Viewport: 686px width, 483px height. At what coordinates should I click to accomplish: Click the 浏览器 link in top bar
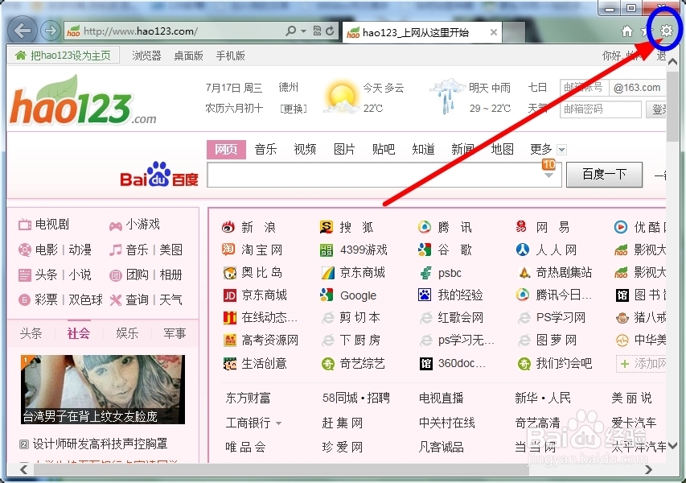click(146, 56)
